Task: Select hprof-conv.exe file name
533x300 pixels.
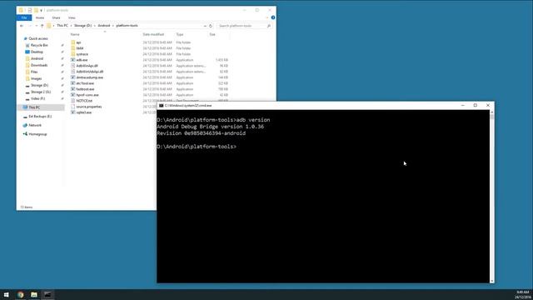Action: (x=87, y=95)
